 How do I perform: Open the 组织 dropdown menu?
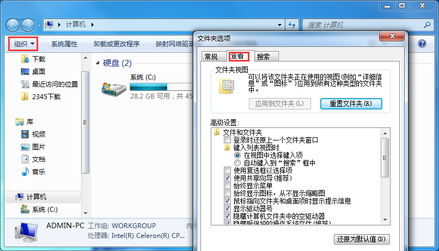pyautogui.click(x=23, y=44)
